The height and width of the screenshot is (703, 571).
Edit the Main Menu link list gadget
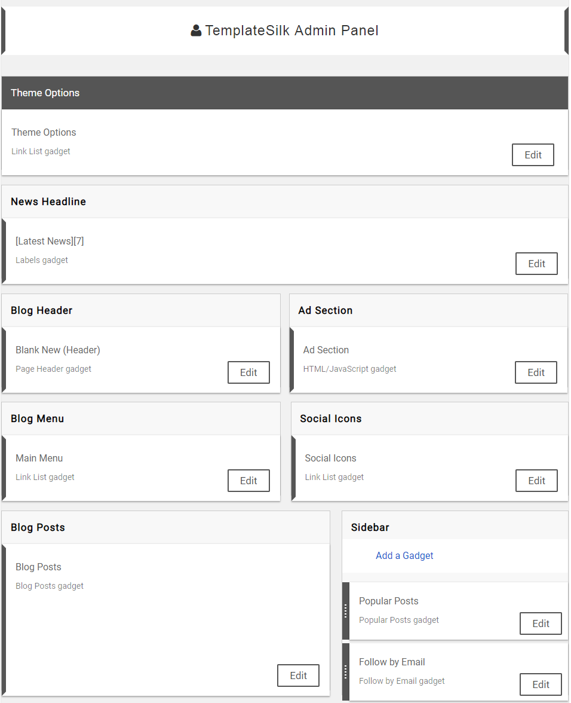248,481
